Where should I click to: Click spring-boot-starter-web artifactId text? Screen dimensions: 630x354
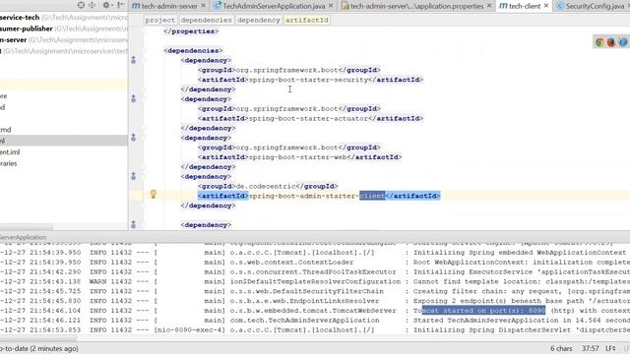click(x=297, y=157)
